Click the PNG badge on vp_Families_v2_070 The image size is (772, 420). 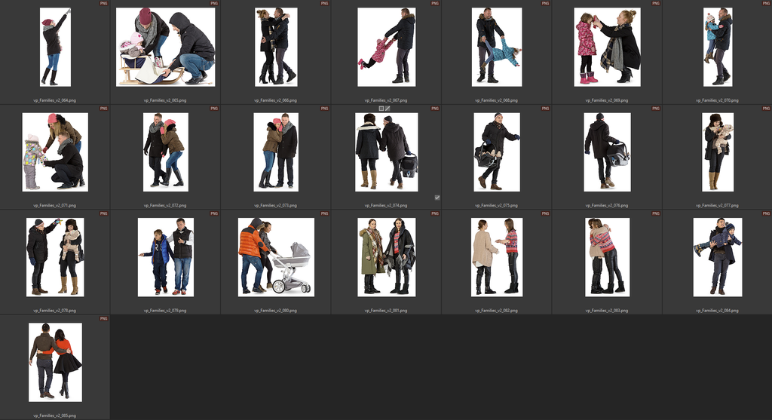(766, 4)
